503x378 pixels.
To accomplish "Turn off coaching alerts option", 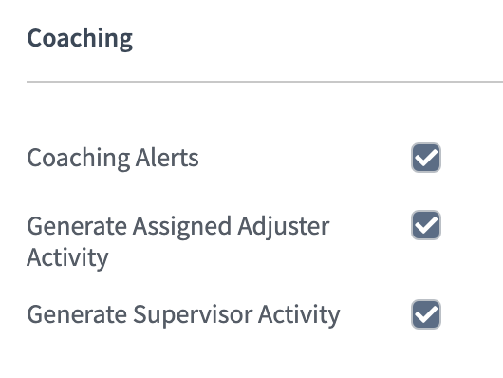I will click(x=426, y=158).
